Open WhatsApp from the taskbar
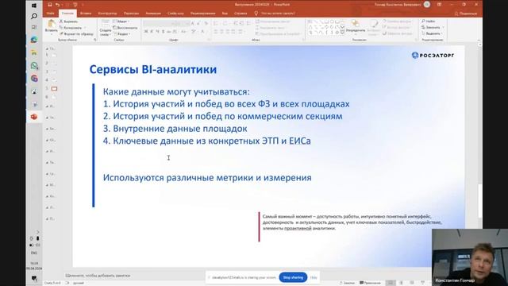 (34, 66)
